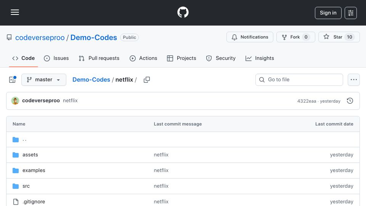Click the Name column header
This screenshot has height=206, width=366.
[19, 124]
